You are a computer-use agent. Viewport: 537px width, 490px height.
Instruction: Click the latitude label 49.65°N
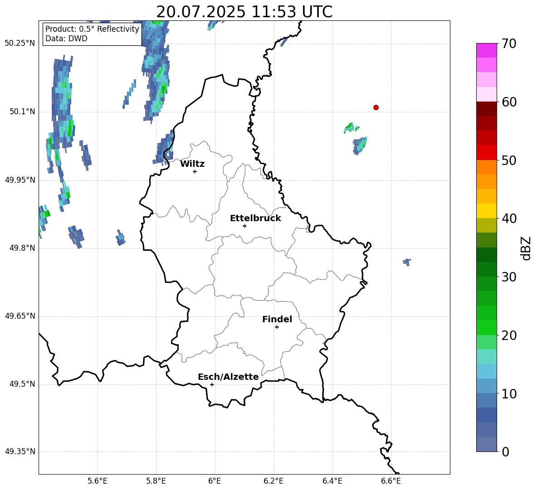pos(20,316)
